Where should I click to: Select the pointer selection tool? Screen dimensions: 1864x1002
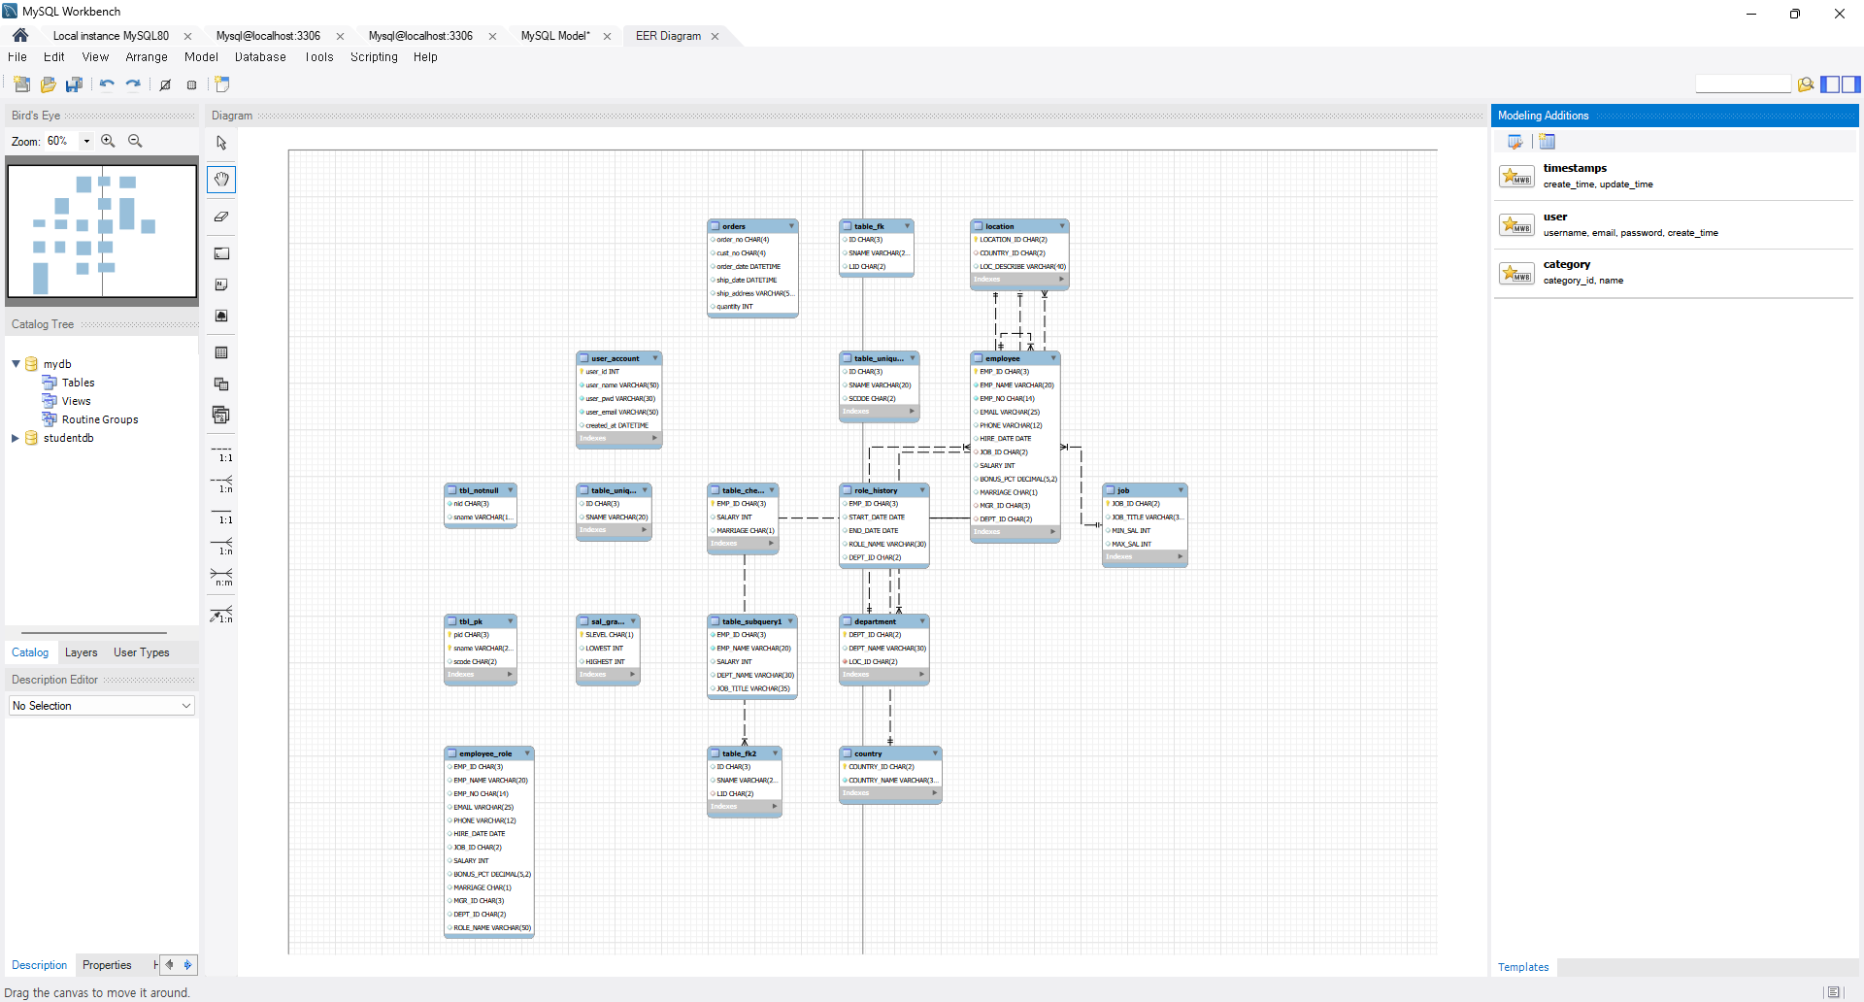(x=221, y=143)
